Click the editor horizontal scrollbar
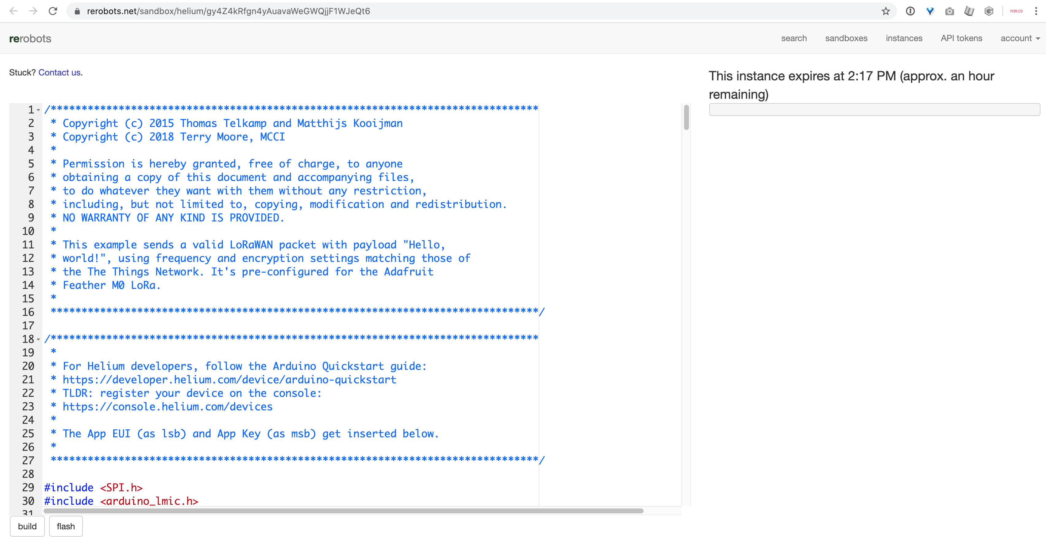This screenshot has width=1046, height=552. point(343,511)
